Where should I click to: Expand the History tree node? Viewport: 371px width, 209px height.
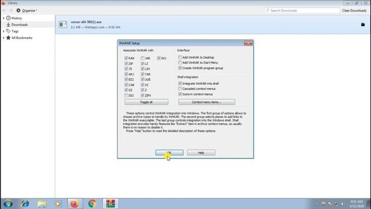pos(3,18)
